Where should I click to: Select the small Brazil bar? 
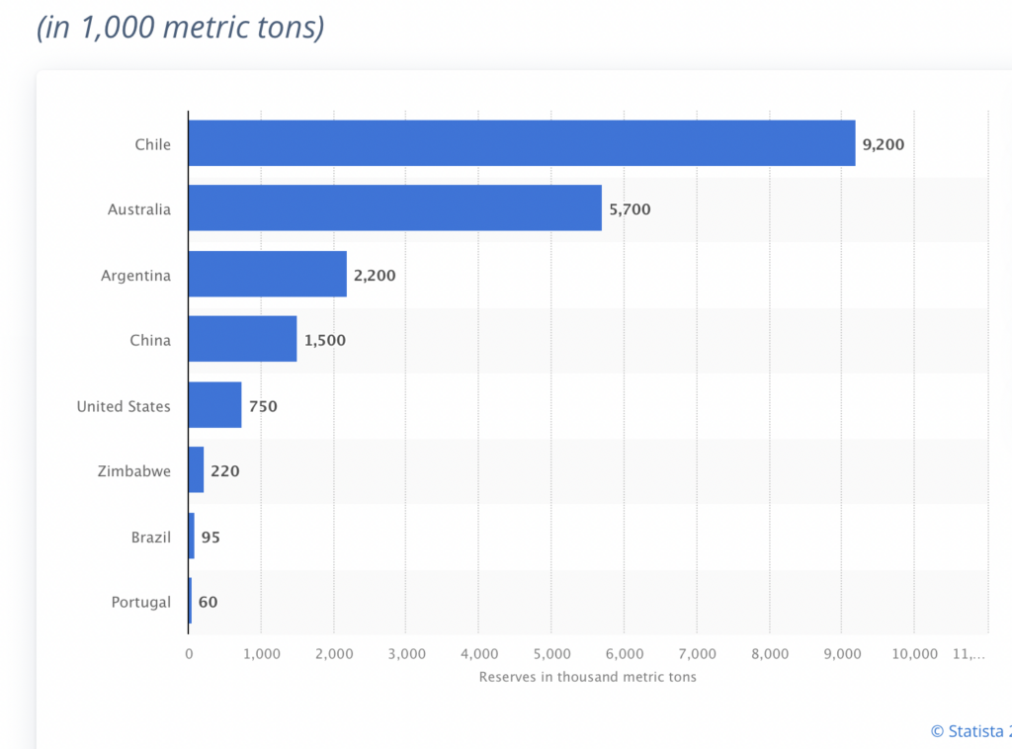click(192, 537)
